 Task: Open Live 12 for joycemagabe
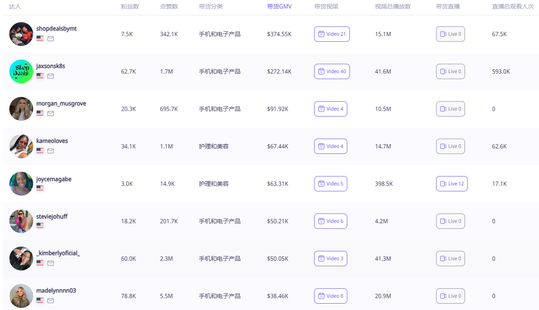click(451, 184)
